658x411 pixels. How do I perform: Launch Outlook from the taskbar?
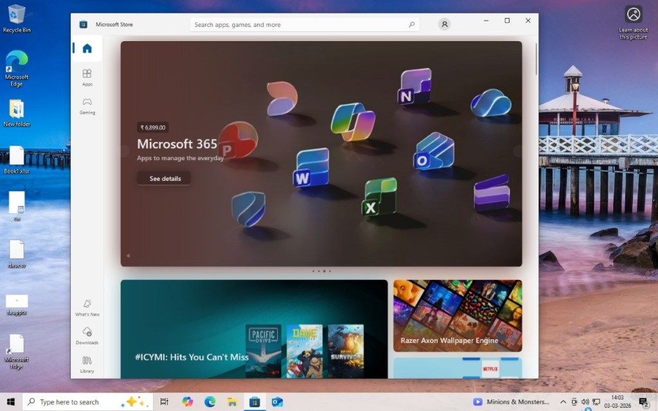[278, 401]
